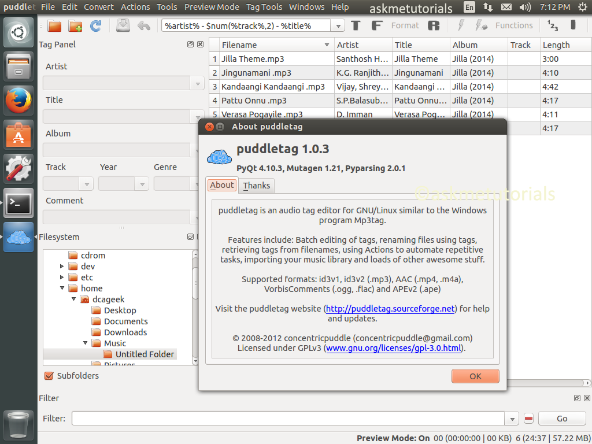Open Quick Actions lightning-pencil icon
The height and width of the screenshot is (444, 592).
tap(481, 25)
